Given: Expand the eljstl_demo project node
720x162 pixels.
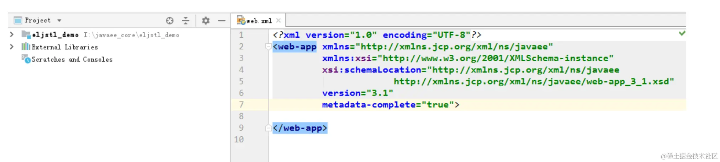Looking at the screenshot, I should pos(12,34).
